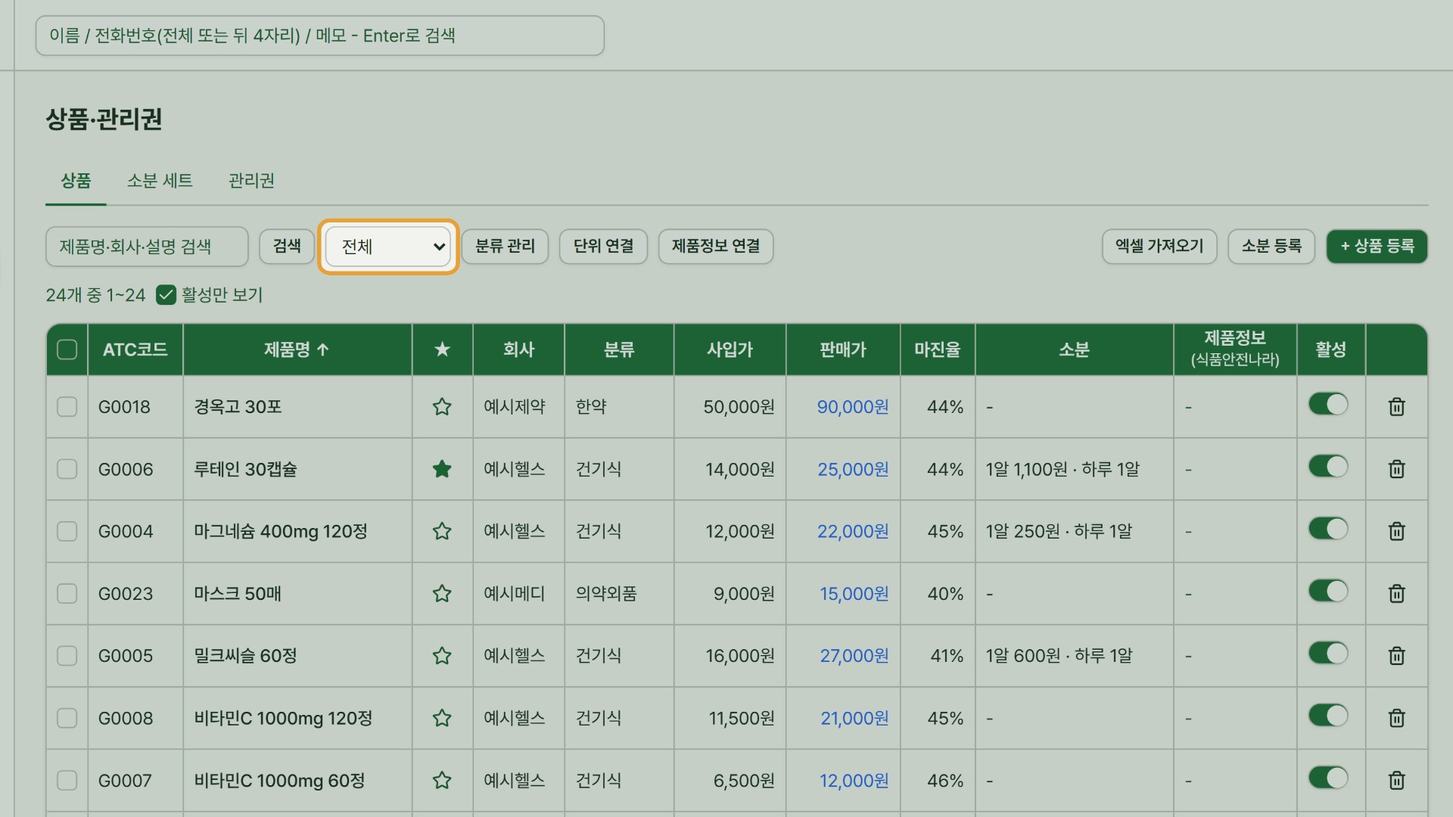The height and width of the screenshot is (817, 1453).
Task: Star the 비타민C 1000mg 120정 row
Action: click(442, 718)
